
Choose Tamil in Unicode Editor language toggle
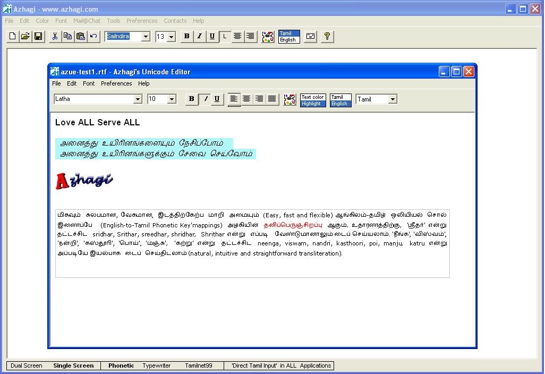coord(340,97)
